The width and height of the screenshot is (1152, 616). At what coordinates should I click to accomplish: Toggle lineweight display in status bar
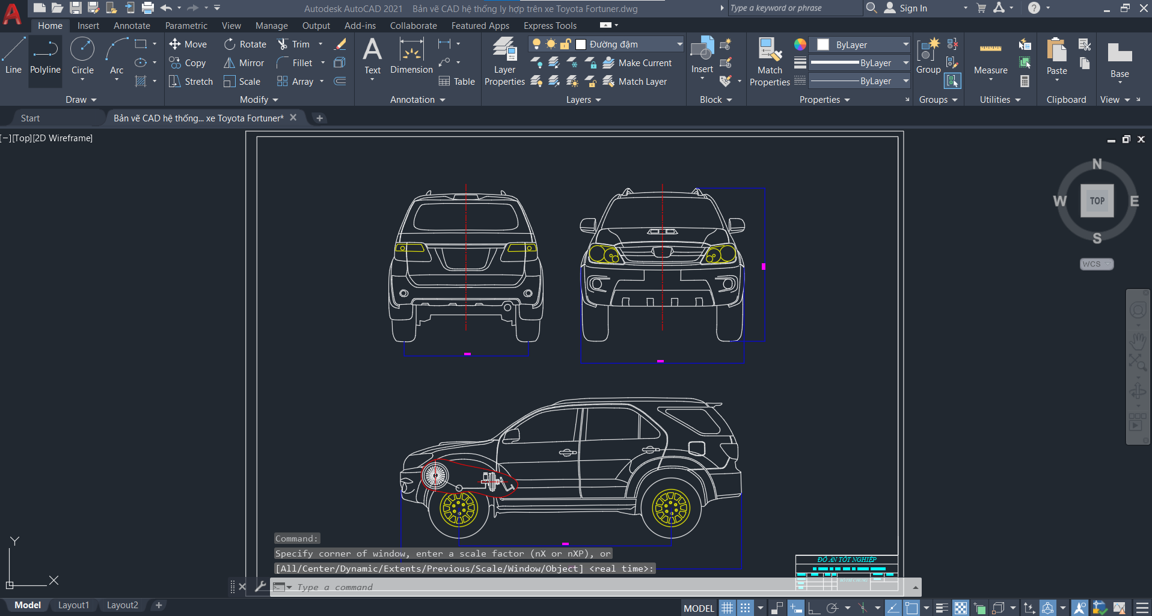(942, 608)
